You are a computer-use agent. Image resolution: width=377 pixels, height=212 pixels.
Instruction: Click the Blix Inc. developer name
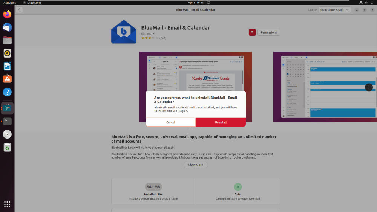[x=146, y=34]
